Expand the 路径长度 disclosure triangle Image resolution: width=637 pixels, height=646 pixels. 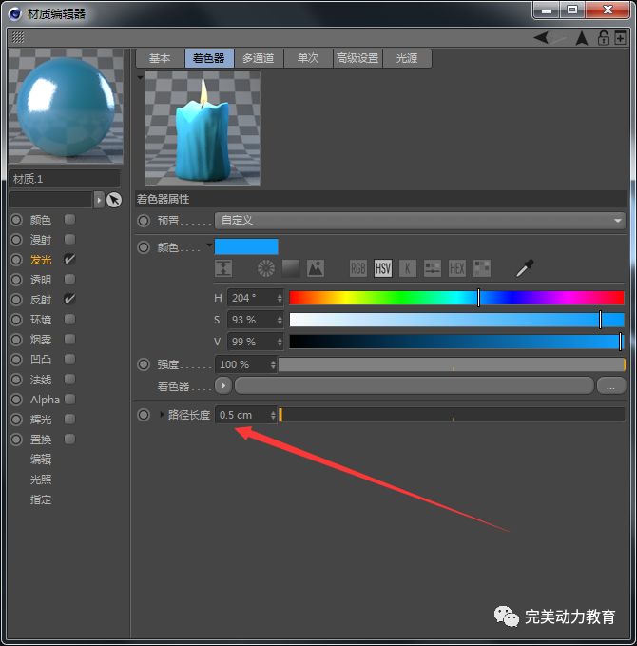(x=162, y=415)
